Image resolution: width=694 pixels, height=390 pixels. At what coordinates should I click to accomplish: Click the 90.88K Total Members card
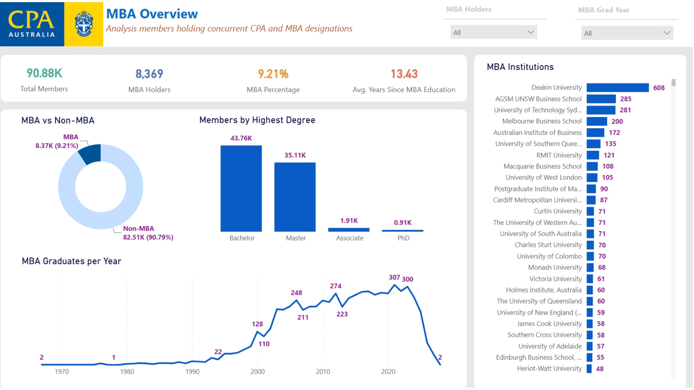(x=44, y=79)
